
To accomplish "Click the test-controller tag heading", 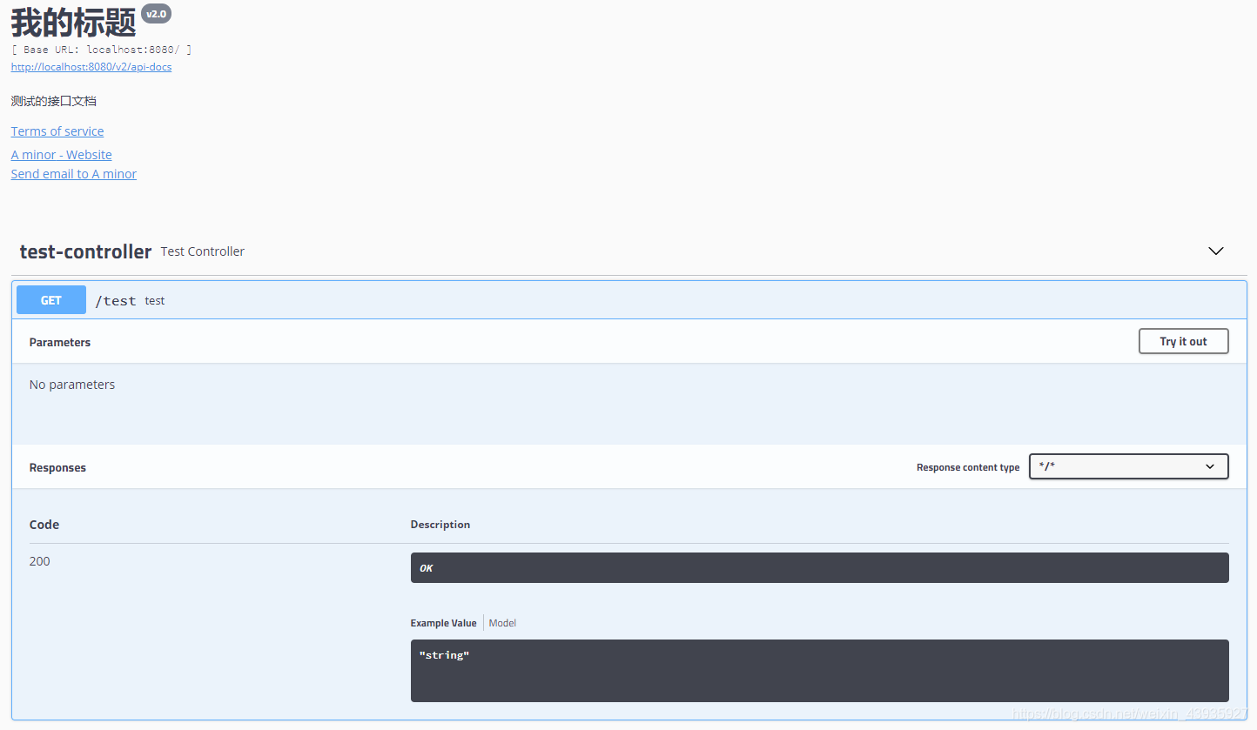I will 85,251.
